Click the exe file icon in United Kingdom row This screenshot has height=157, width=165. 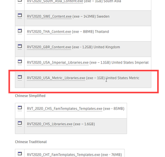point(20,46)
